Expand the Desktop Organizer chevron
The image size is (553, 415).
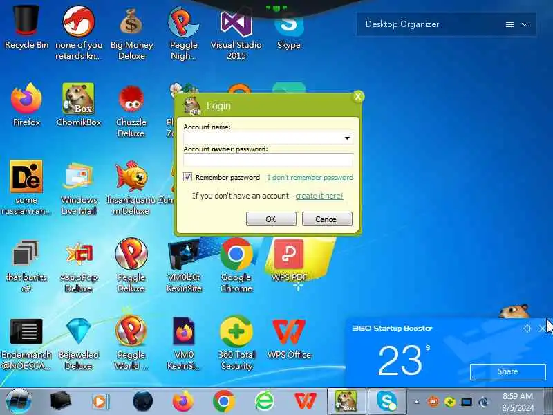coord(525,24)
